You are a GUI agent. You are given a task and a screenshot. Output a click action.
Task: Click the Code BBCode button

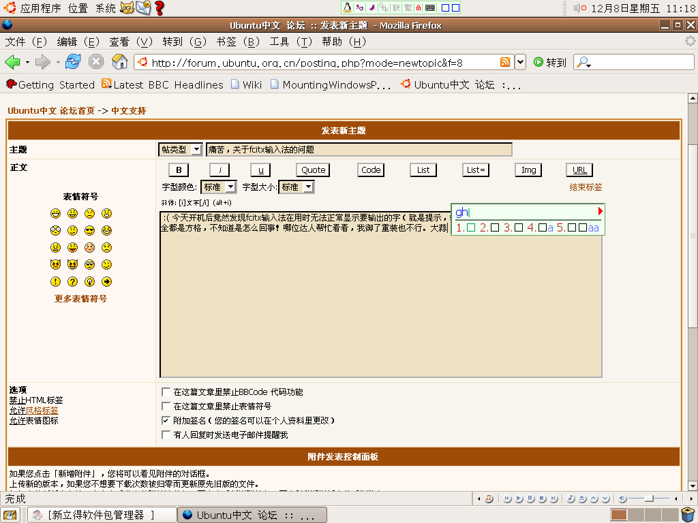click(x=371, y=170)
